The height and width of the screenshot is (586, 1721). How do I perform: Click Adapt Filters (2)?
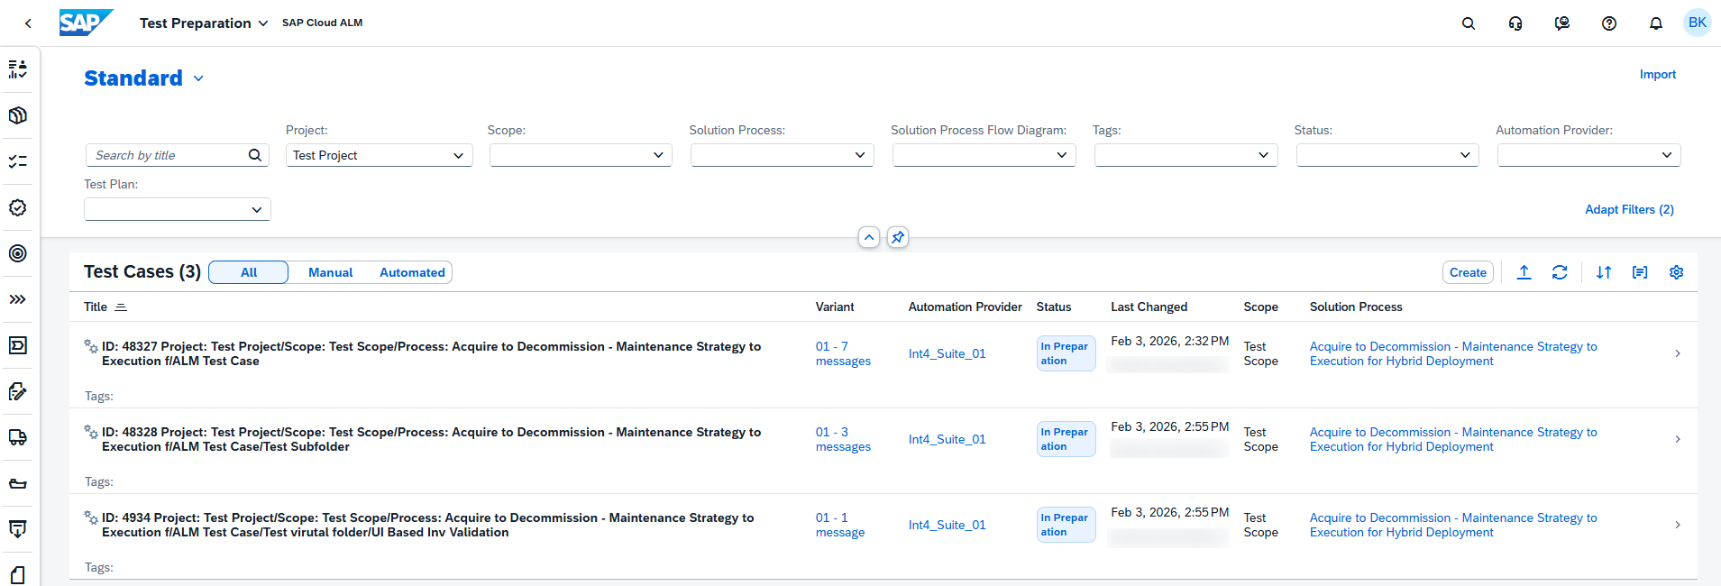click(1629, 209)
